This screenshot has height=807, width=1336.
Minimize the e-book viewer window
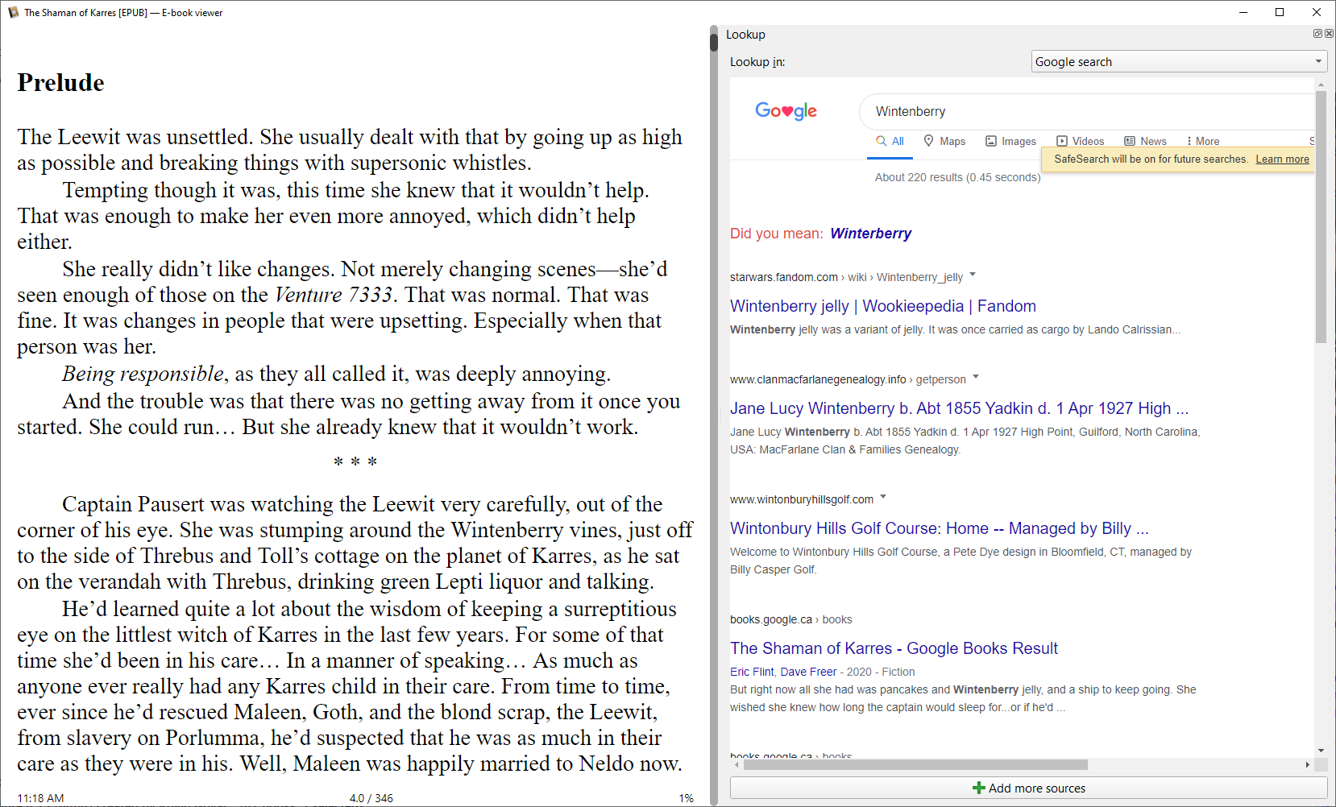click(1243, 12)
